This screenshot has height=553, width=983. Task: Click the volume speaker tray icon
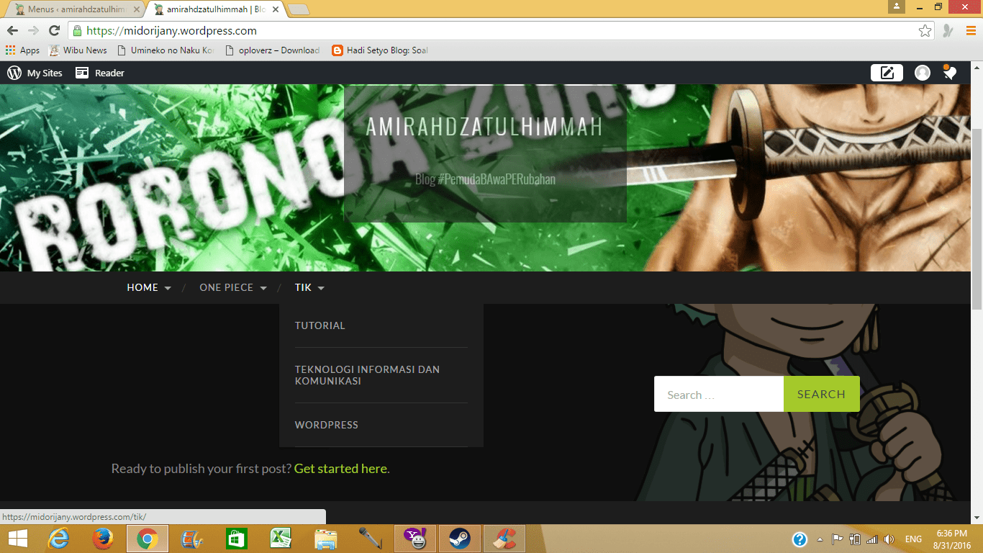pyautogui.click(x=889, y=539)
